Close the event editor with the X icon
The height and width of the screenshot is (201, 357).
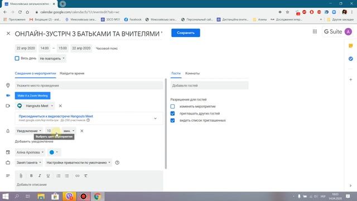pyautogui.click(x=8, y=33)
